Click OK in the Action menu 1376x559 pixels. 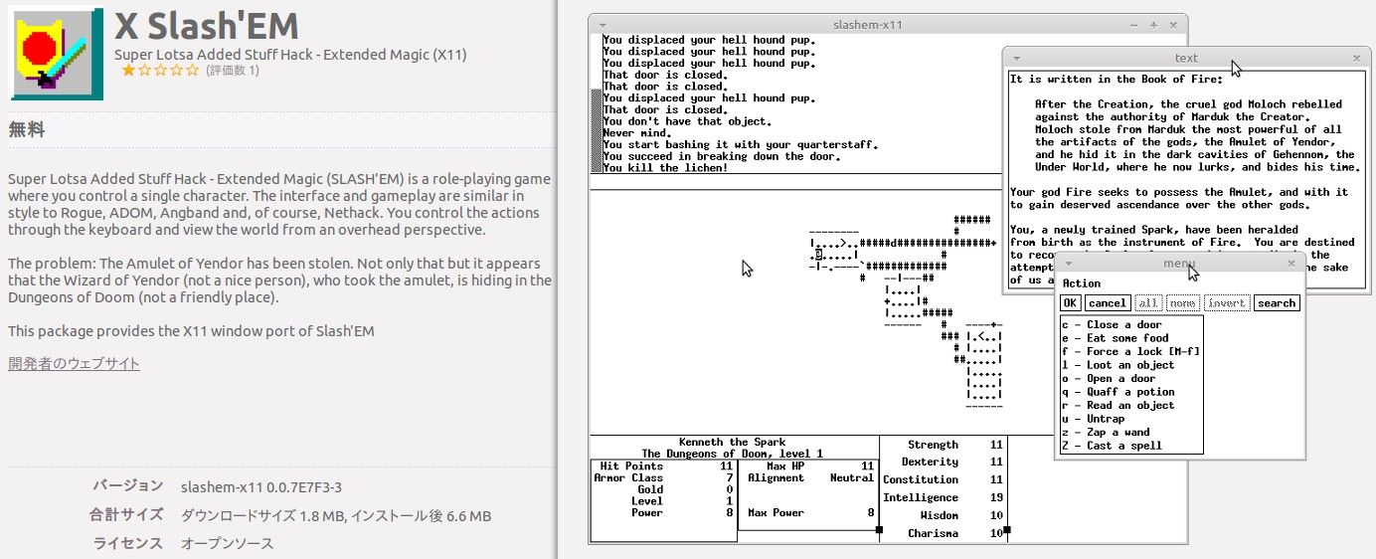[x=1070, y=303]
